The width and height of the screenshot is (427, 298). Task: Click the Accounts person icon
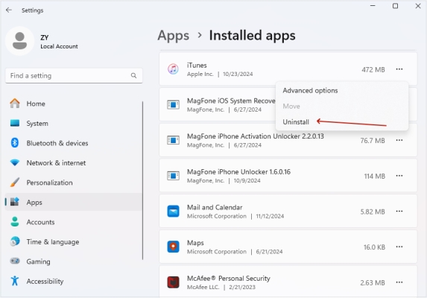coord(15,222)
